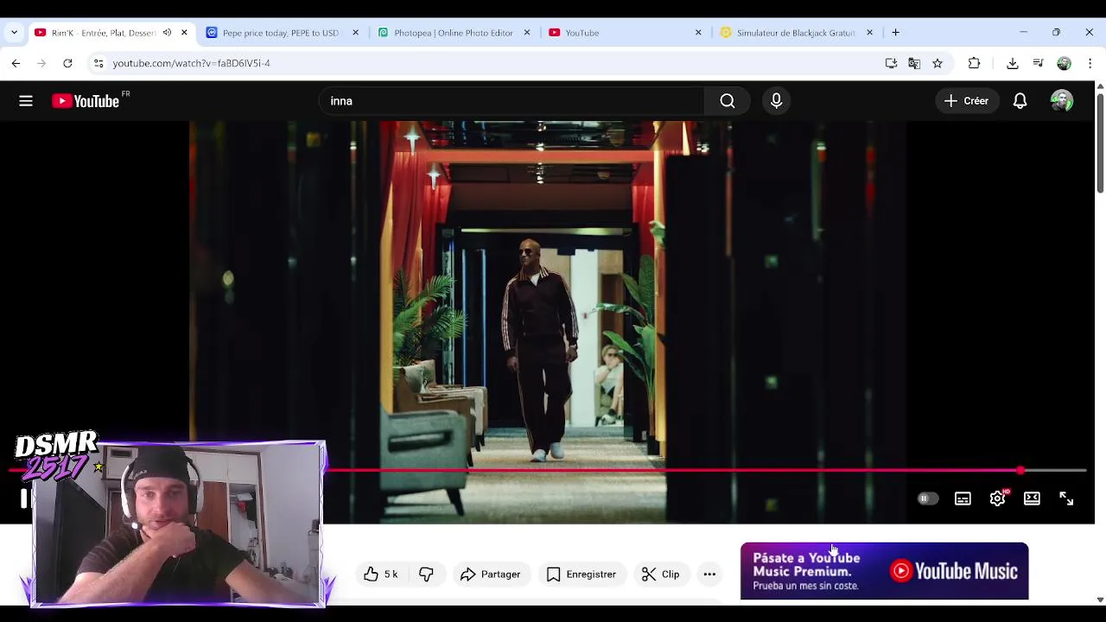
Task: Close the Photopea tab
Action: 527,33
